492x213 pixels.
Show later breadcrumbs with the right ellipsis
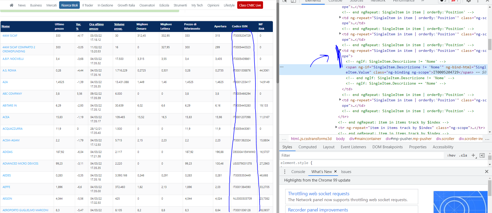tap(487, 139)
